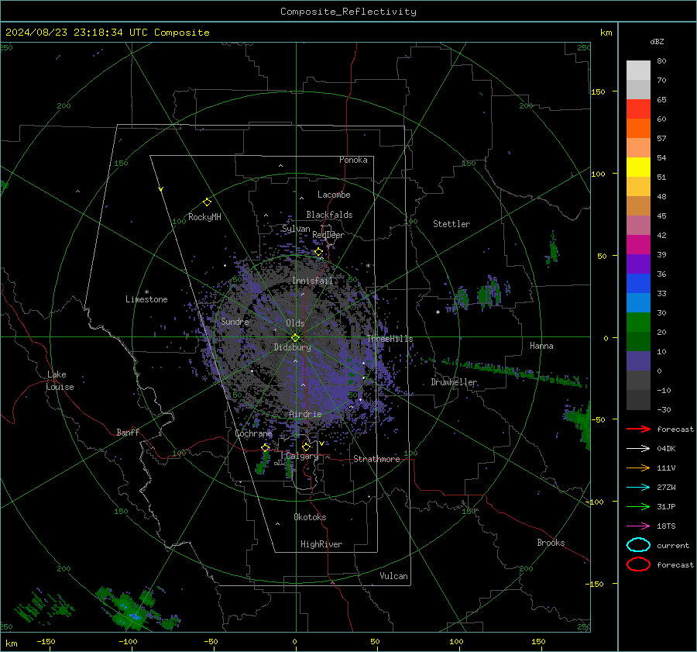Click the Hanna town label

coord(541,346)
